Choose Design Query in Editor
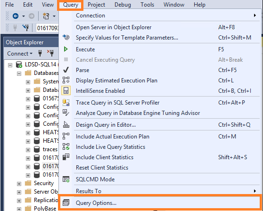The width and height of the screenshot is (263, 211). 160,125
